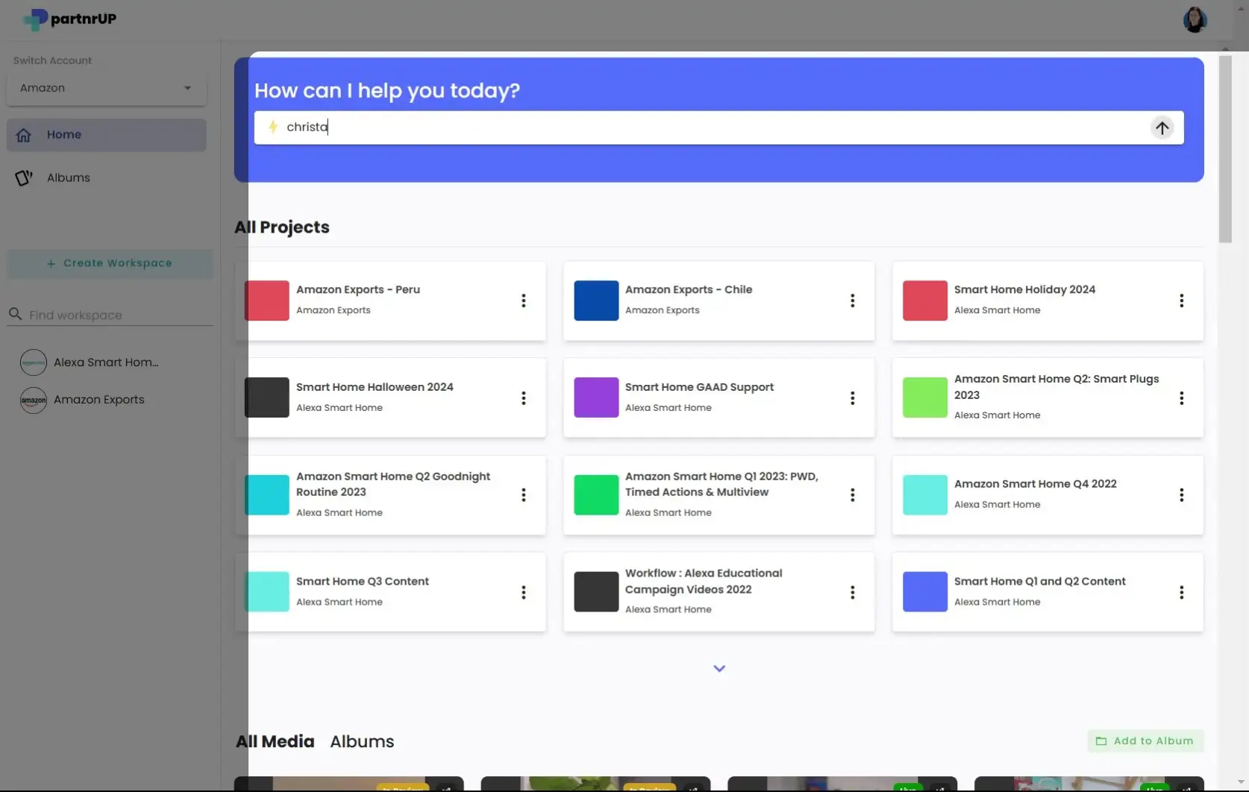Open the Alexa Smart Home workspace avatar

(33, 362)
